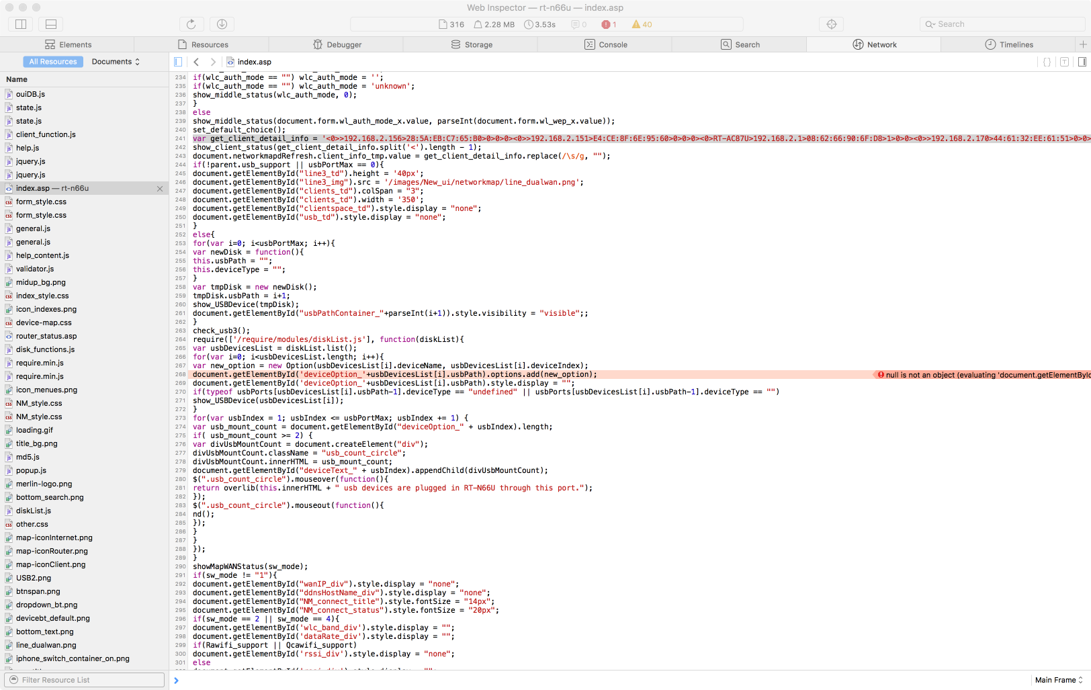
Task: Select validator.js in the list
Action: [84, 269]
